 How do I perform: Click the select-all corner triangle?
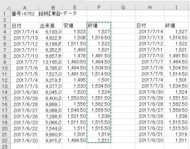[8, 8]
